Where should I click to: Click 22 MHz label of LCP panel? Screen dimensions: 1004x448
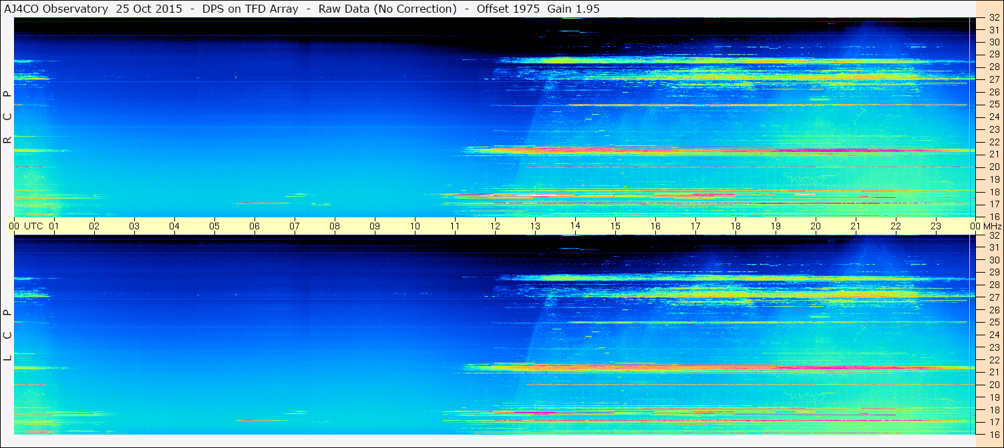994,360
